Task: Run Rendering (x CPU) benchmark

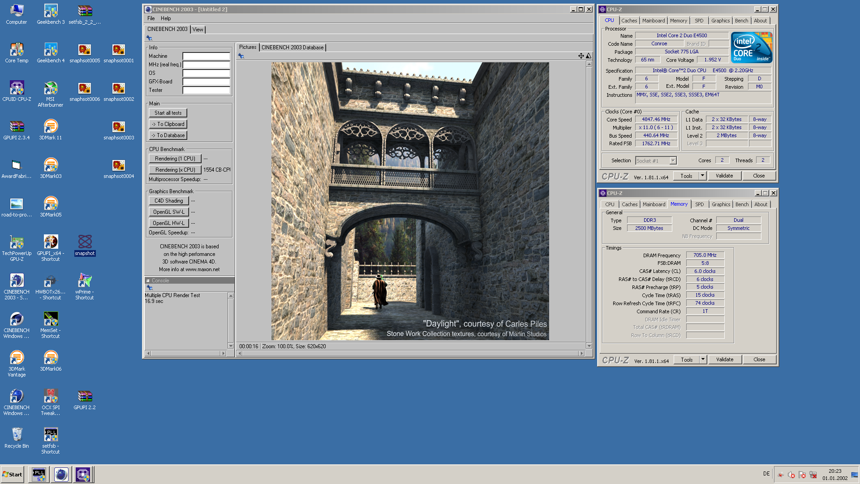Action: tap(175, 170)
